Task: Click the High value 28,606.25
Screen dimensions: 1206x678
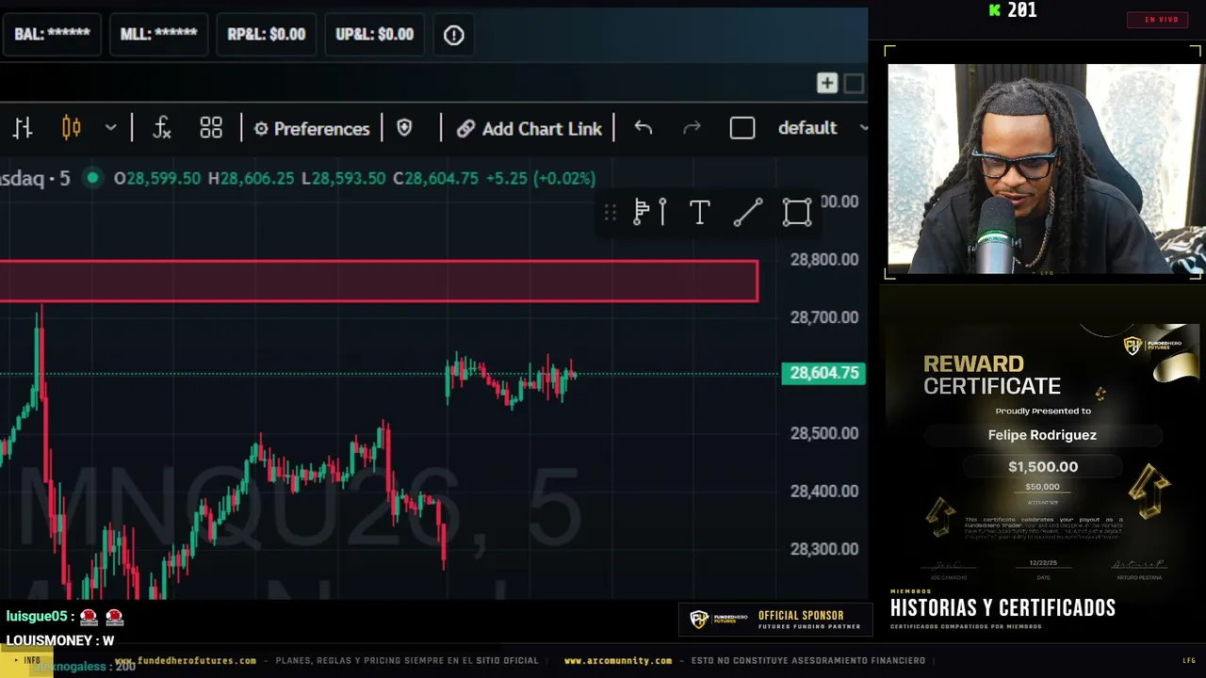Action: click(x=251, y=178)
